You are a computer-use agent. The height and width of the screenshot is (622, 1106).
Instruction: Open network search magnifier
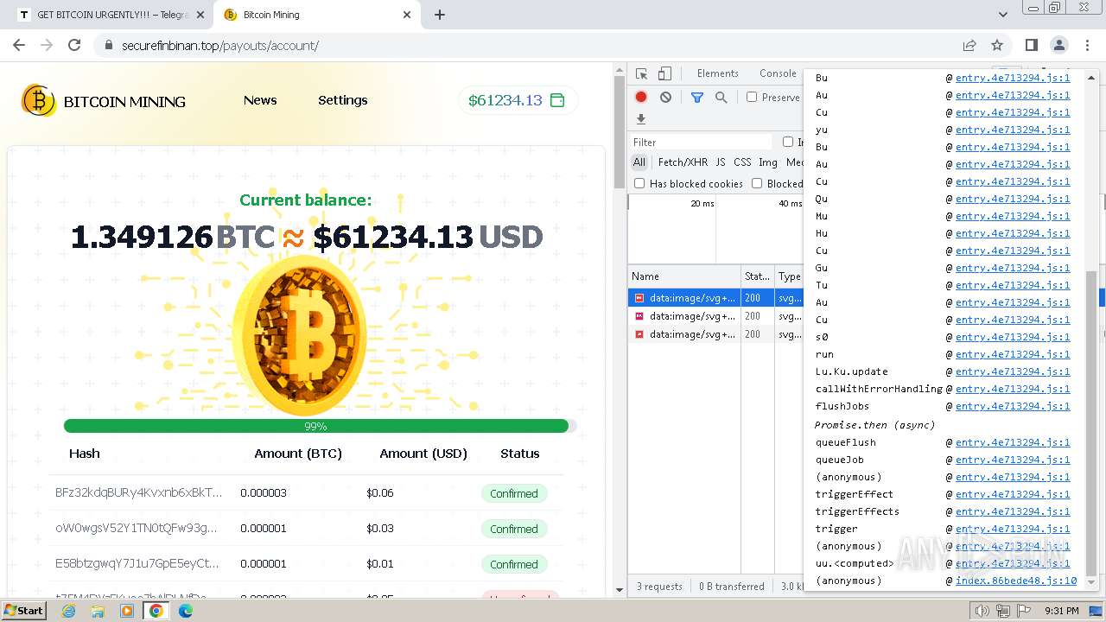721,98
